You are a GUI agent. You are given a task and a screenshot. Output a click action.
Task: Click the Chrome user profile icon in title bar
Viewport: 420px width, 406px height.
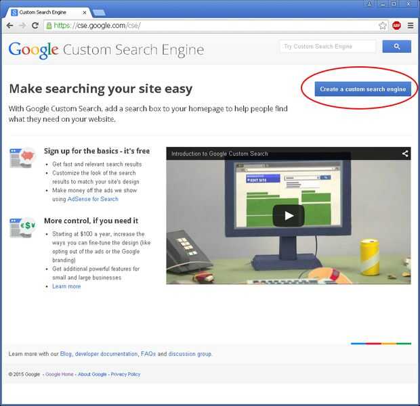point(369,4)
